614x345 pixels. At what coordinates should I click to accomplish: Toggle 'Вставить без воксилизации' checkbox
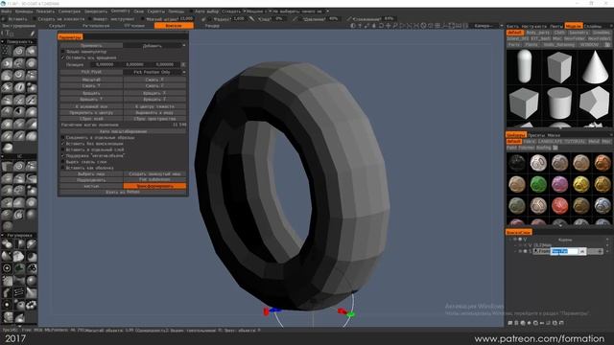(63, 144)
